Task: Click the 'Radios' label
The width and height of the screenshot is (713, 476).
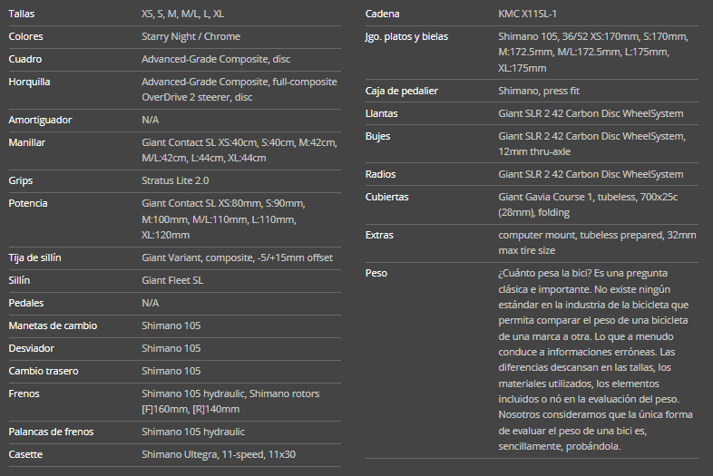Action: pos(381,175)
